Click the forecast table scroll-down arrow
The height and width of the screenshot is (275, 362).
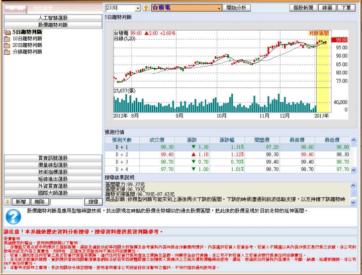353,170
